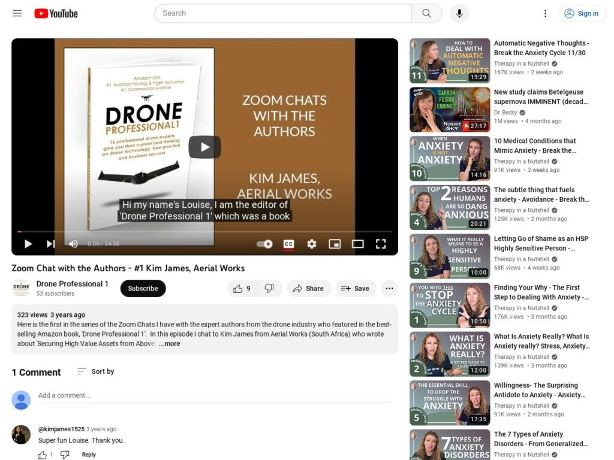Click the Sign in button

pyautogui.click(x=582, y=13)
